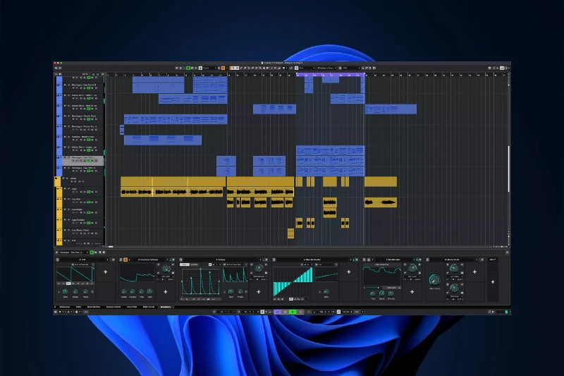This screenshot has width=564, height=376.
Task: Open the LFO preset dropdown
Action: point(82,265)
